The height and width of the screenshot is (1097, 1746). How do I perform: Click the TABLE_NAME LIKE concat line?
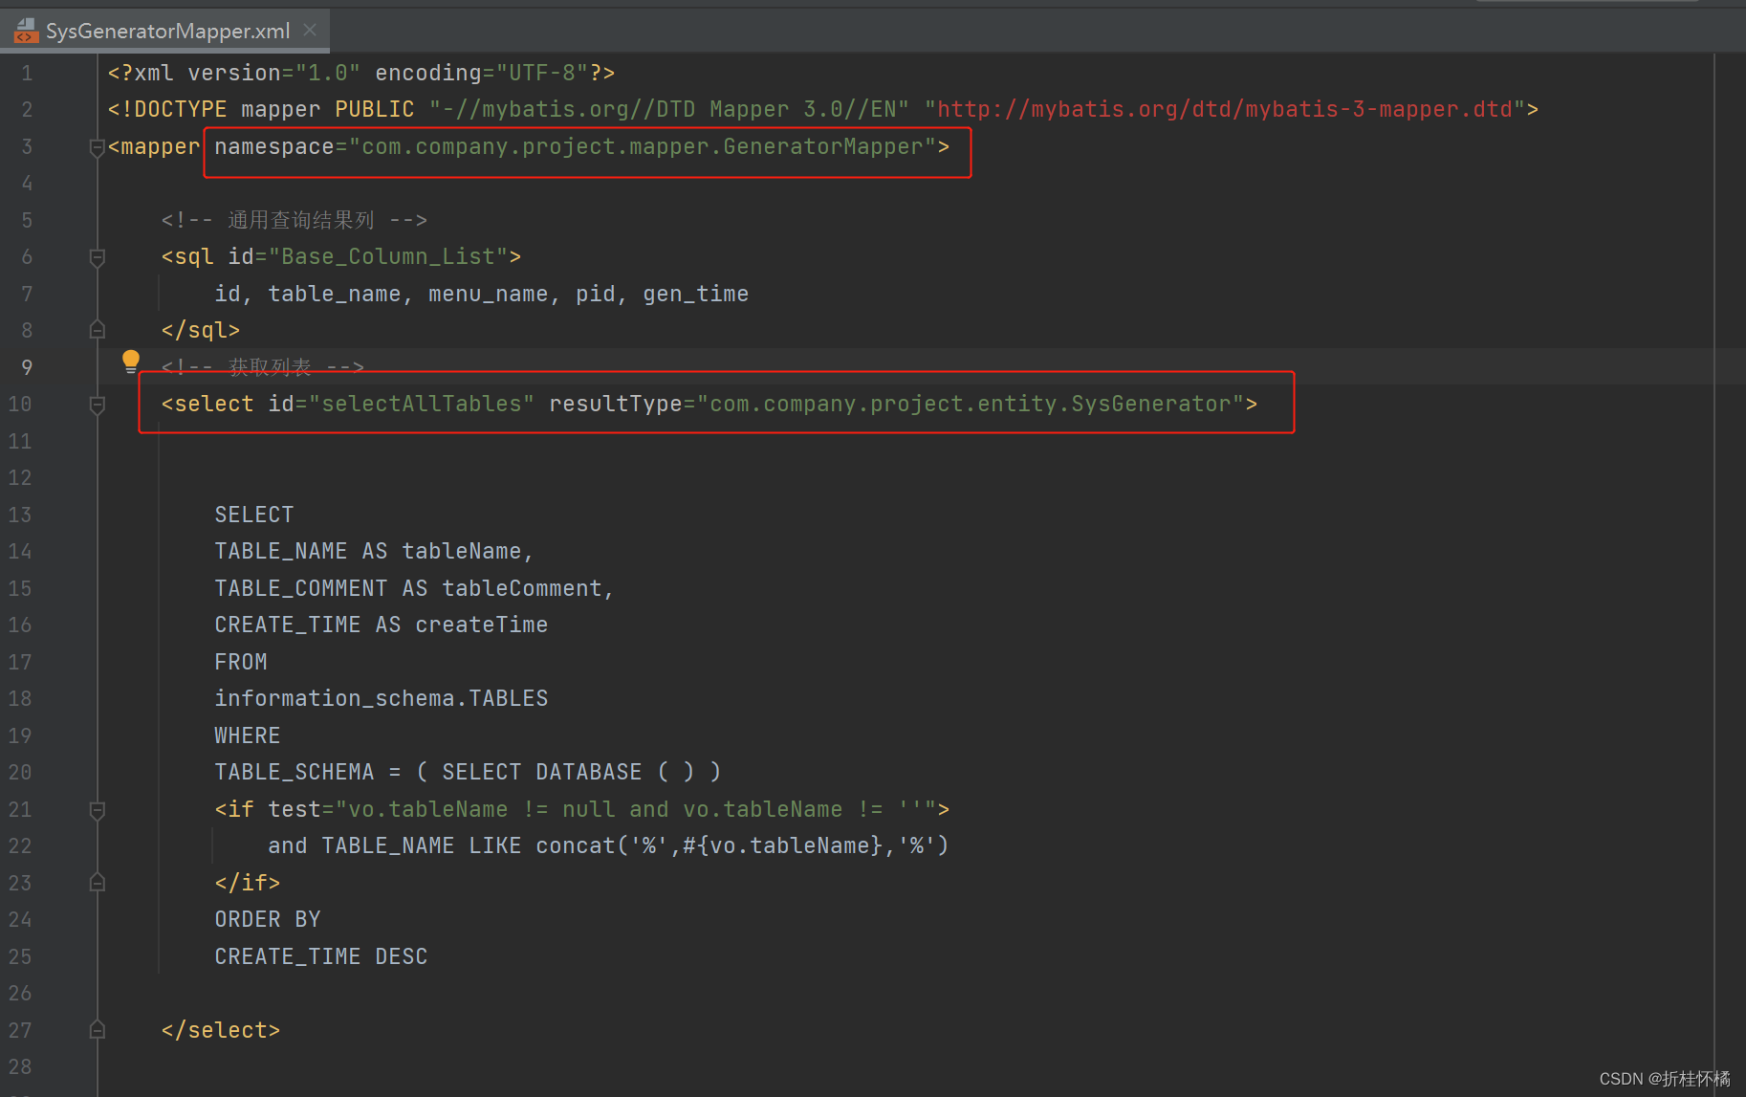pyautogui.click(x=608, y=845)
